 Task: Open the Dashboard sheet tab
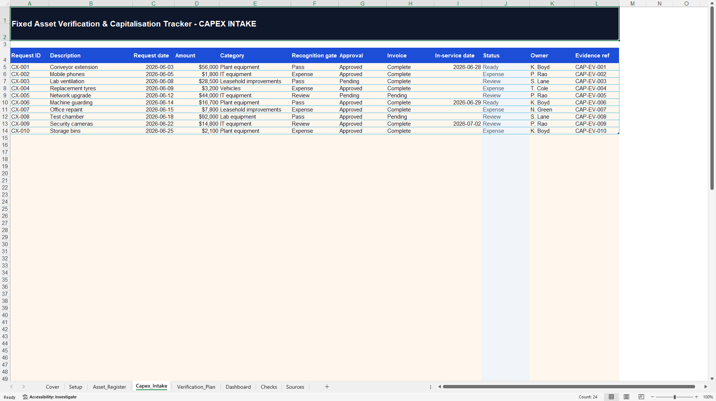click(238, 387)
